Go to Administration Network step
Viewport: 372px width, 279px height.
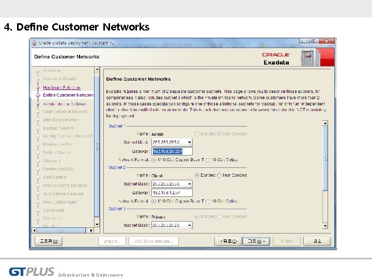(65, 104)
